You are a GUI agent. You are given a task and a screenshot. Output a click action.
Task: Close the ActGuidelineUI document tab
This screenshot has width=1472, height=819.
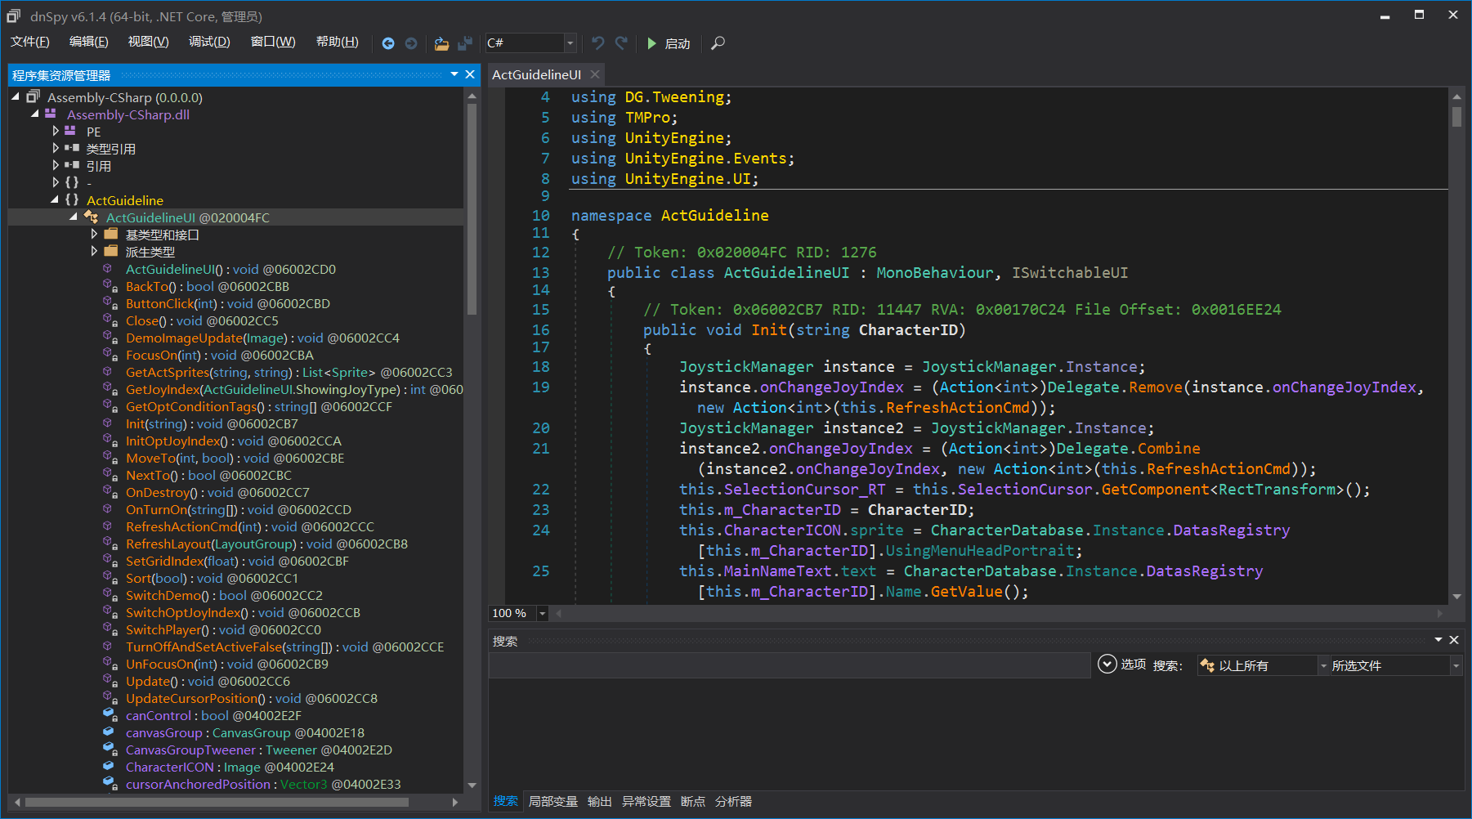pyautogui.click(x=595, y=74)
